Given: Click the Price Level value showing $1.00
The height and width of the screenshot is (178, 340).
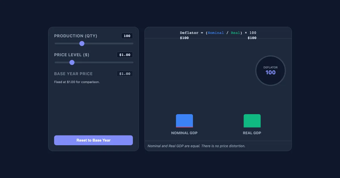Looking at the screenshot, I should pos(125,55).
